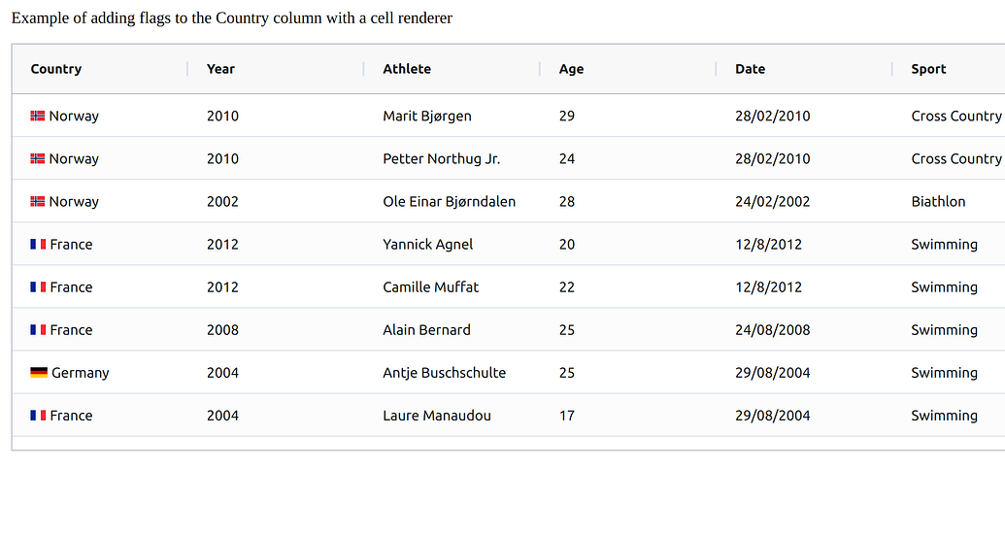Click the Norway flag in Petter Northug row
Screen dimensions: 1005x537
click(38, 159)
